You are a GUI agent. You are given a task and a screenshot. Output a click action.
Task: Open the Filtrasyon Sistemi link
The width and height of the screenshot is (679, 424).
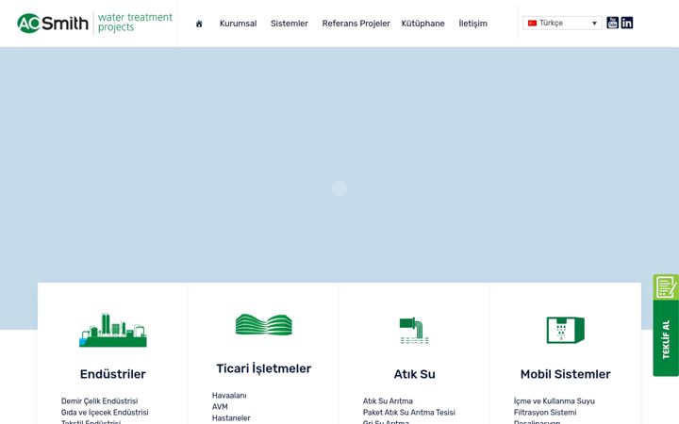click(545, 413)
